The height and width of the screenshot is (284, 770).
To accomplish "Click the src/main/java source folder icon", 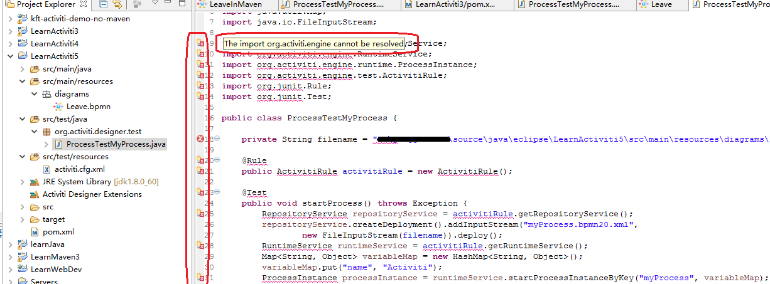I will (x=35, y=69).
